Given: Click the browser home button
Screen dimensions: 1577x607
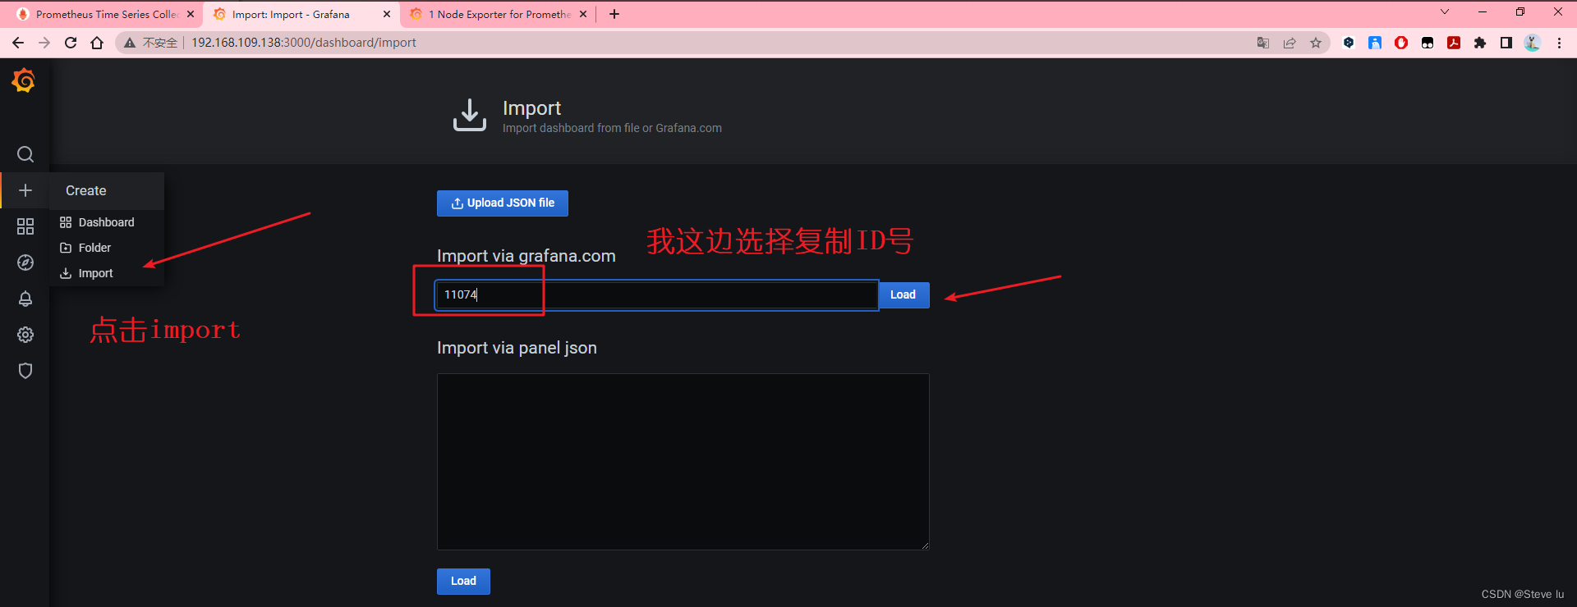Looking at the screenshot, I should point(97,43).
